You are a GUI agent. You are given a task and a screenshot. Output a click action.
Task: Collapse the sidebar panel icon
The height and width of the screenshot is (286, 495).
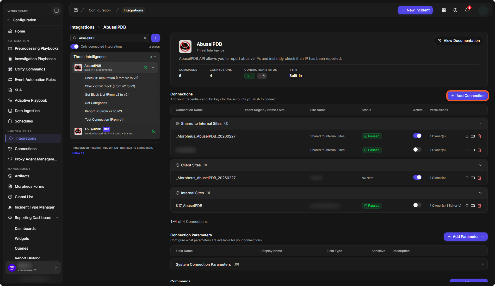pos(56,11)
